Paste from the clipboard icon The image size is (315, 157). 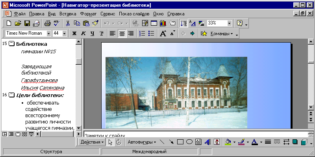pyautogui.click(x=86, y=23)
